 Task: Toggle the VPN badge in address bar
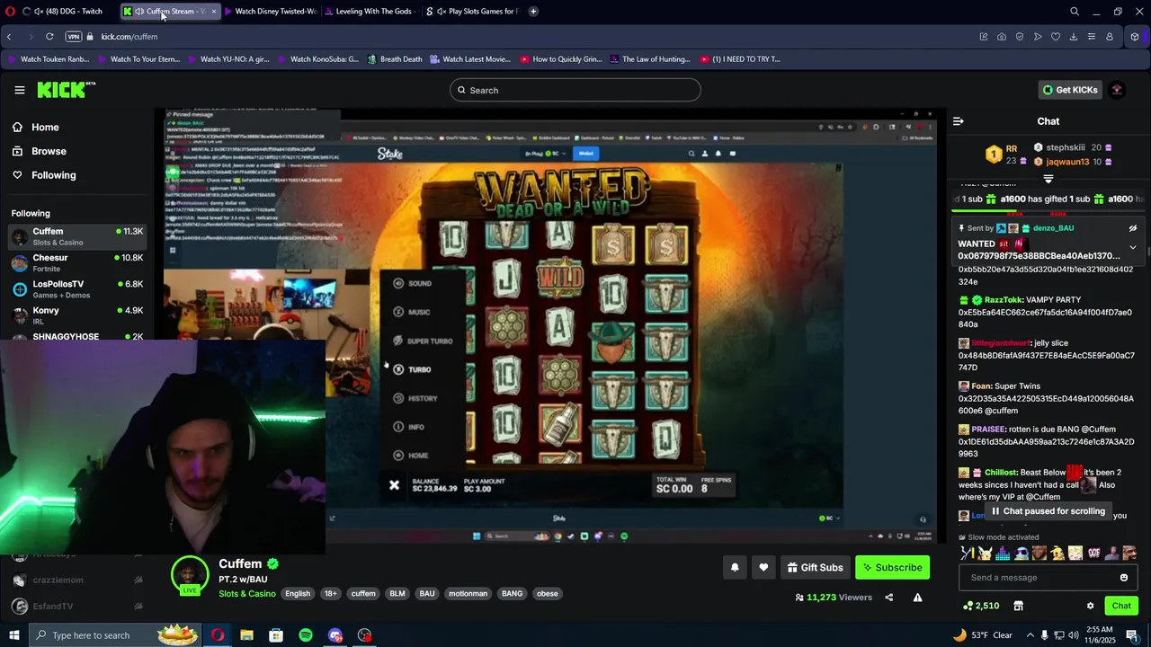pyautogui.click(x=74, y=37)
